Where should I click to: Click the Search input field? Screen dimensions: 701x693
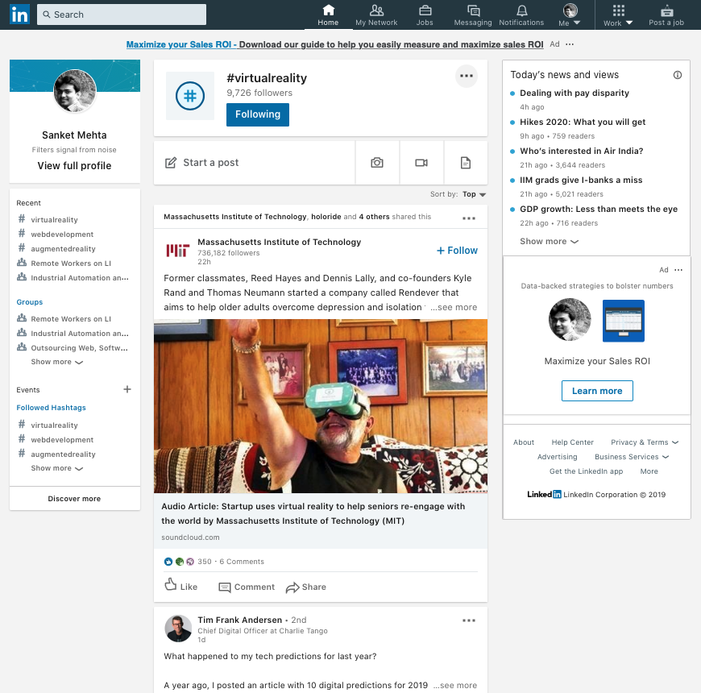(121, 15)
